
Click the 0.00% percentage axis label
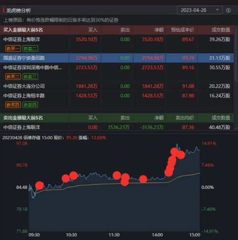tap(208, 187)
